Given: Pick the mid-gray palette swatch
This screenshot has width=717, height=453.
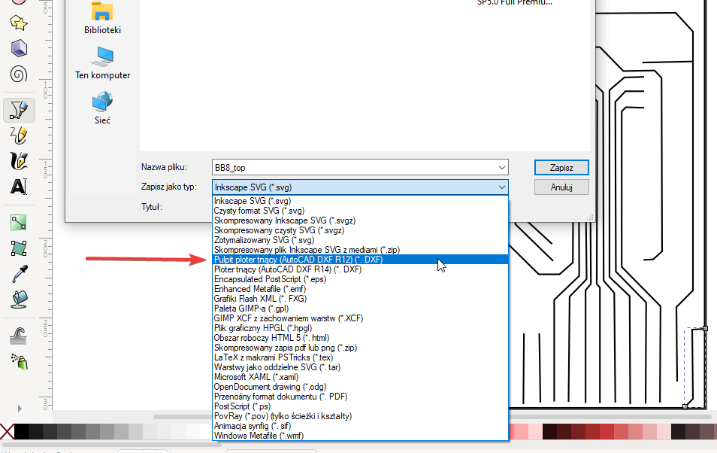Looking at the screenshot, I should coord(92,431).
